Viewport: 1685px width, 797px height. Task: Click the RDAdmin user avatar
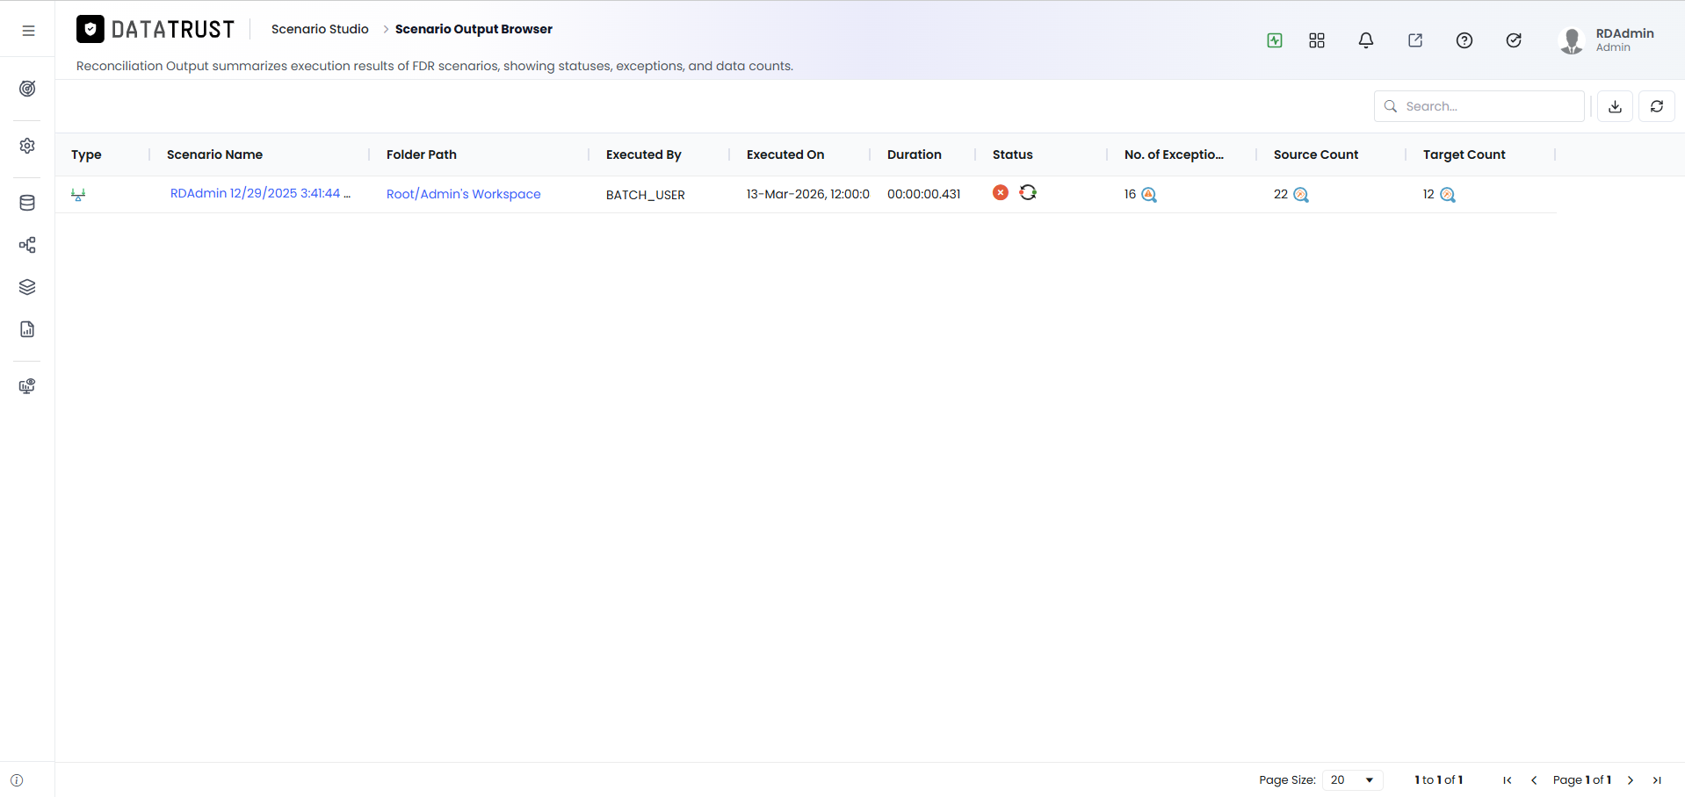[1572, 40]
